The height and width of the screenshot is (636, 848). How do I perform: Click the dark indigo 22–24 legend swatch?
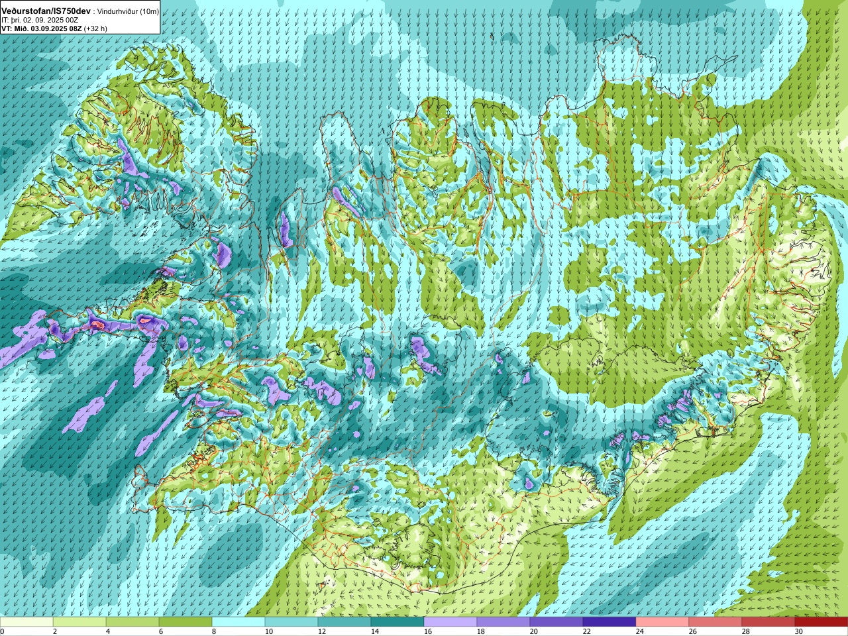609,622
